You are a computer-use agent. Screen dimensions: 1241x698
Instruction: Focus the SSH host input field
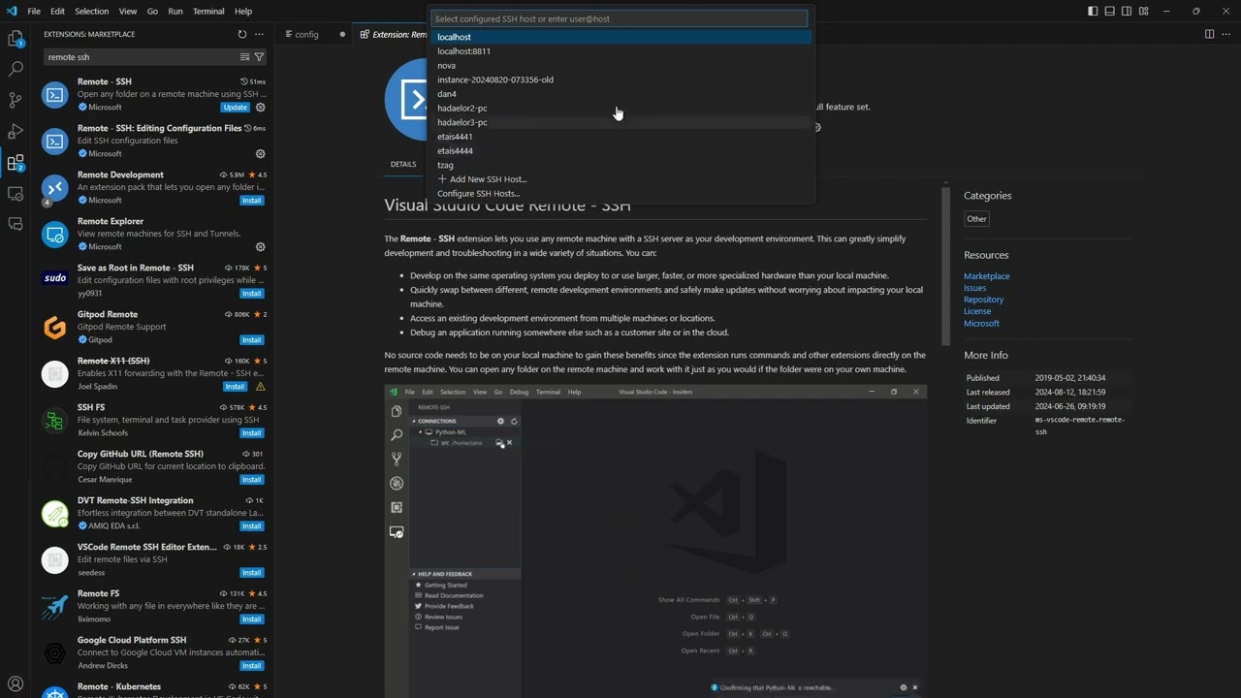620,18
